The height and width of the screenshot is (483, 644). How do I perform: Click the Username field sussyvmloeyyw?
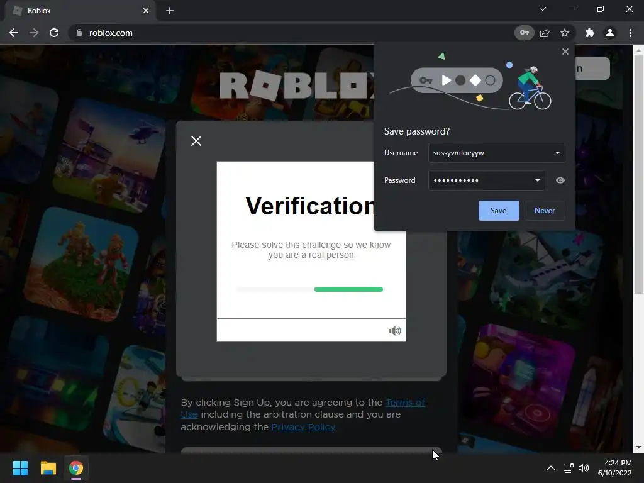[x=497, y=153]
